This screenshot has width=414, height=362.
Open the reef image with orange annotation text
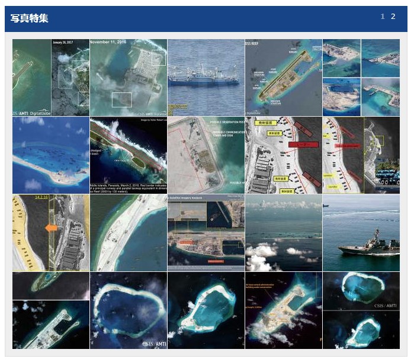point(283,310)
